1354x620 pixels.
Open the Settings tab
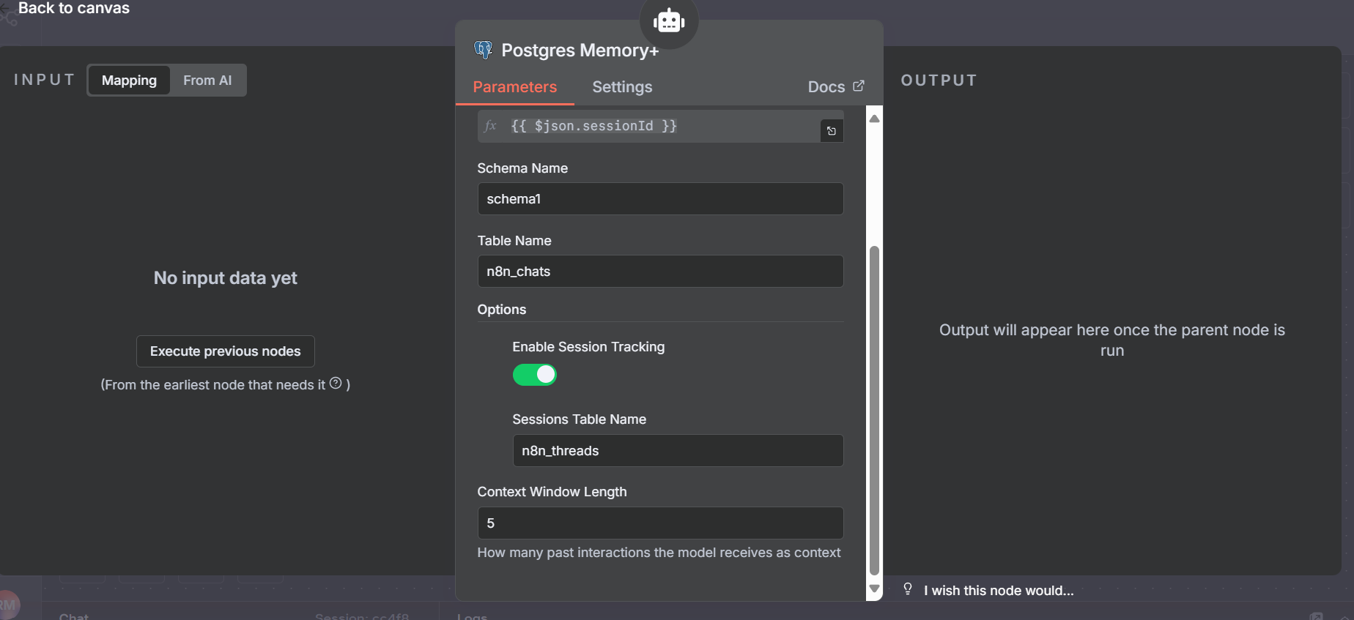click(622, 87)
